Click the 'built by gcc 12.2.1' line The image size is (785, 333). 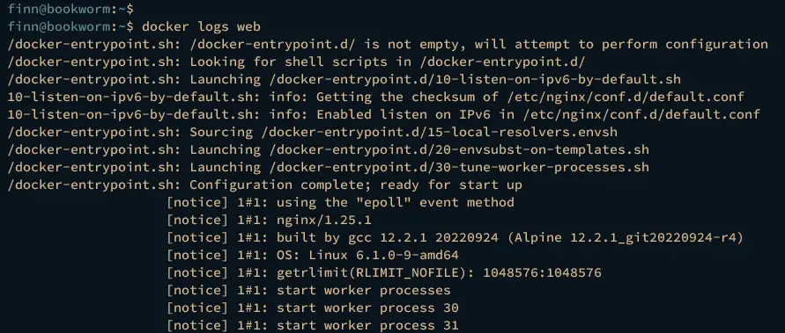(455, 237)
